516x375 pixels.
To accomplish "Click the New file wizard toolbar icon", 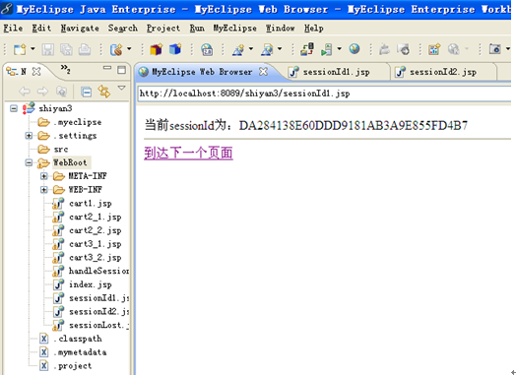I will [x=20, y=49].
